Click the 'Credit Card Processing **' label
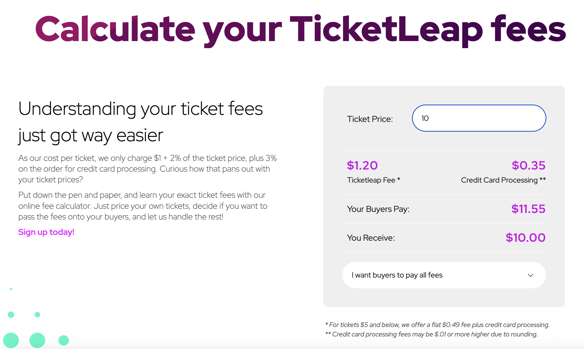The image size is (584, 349). (x=503, y=180)
